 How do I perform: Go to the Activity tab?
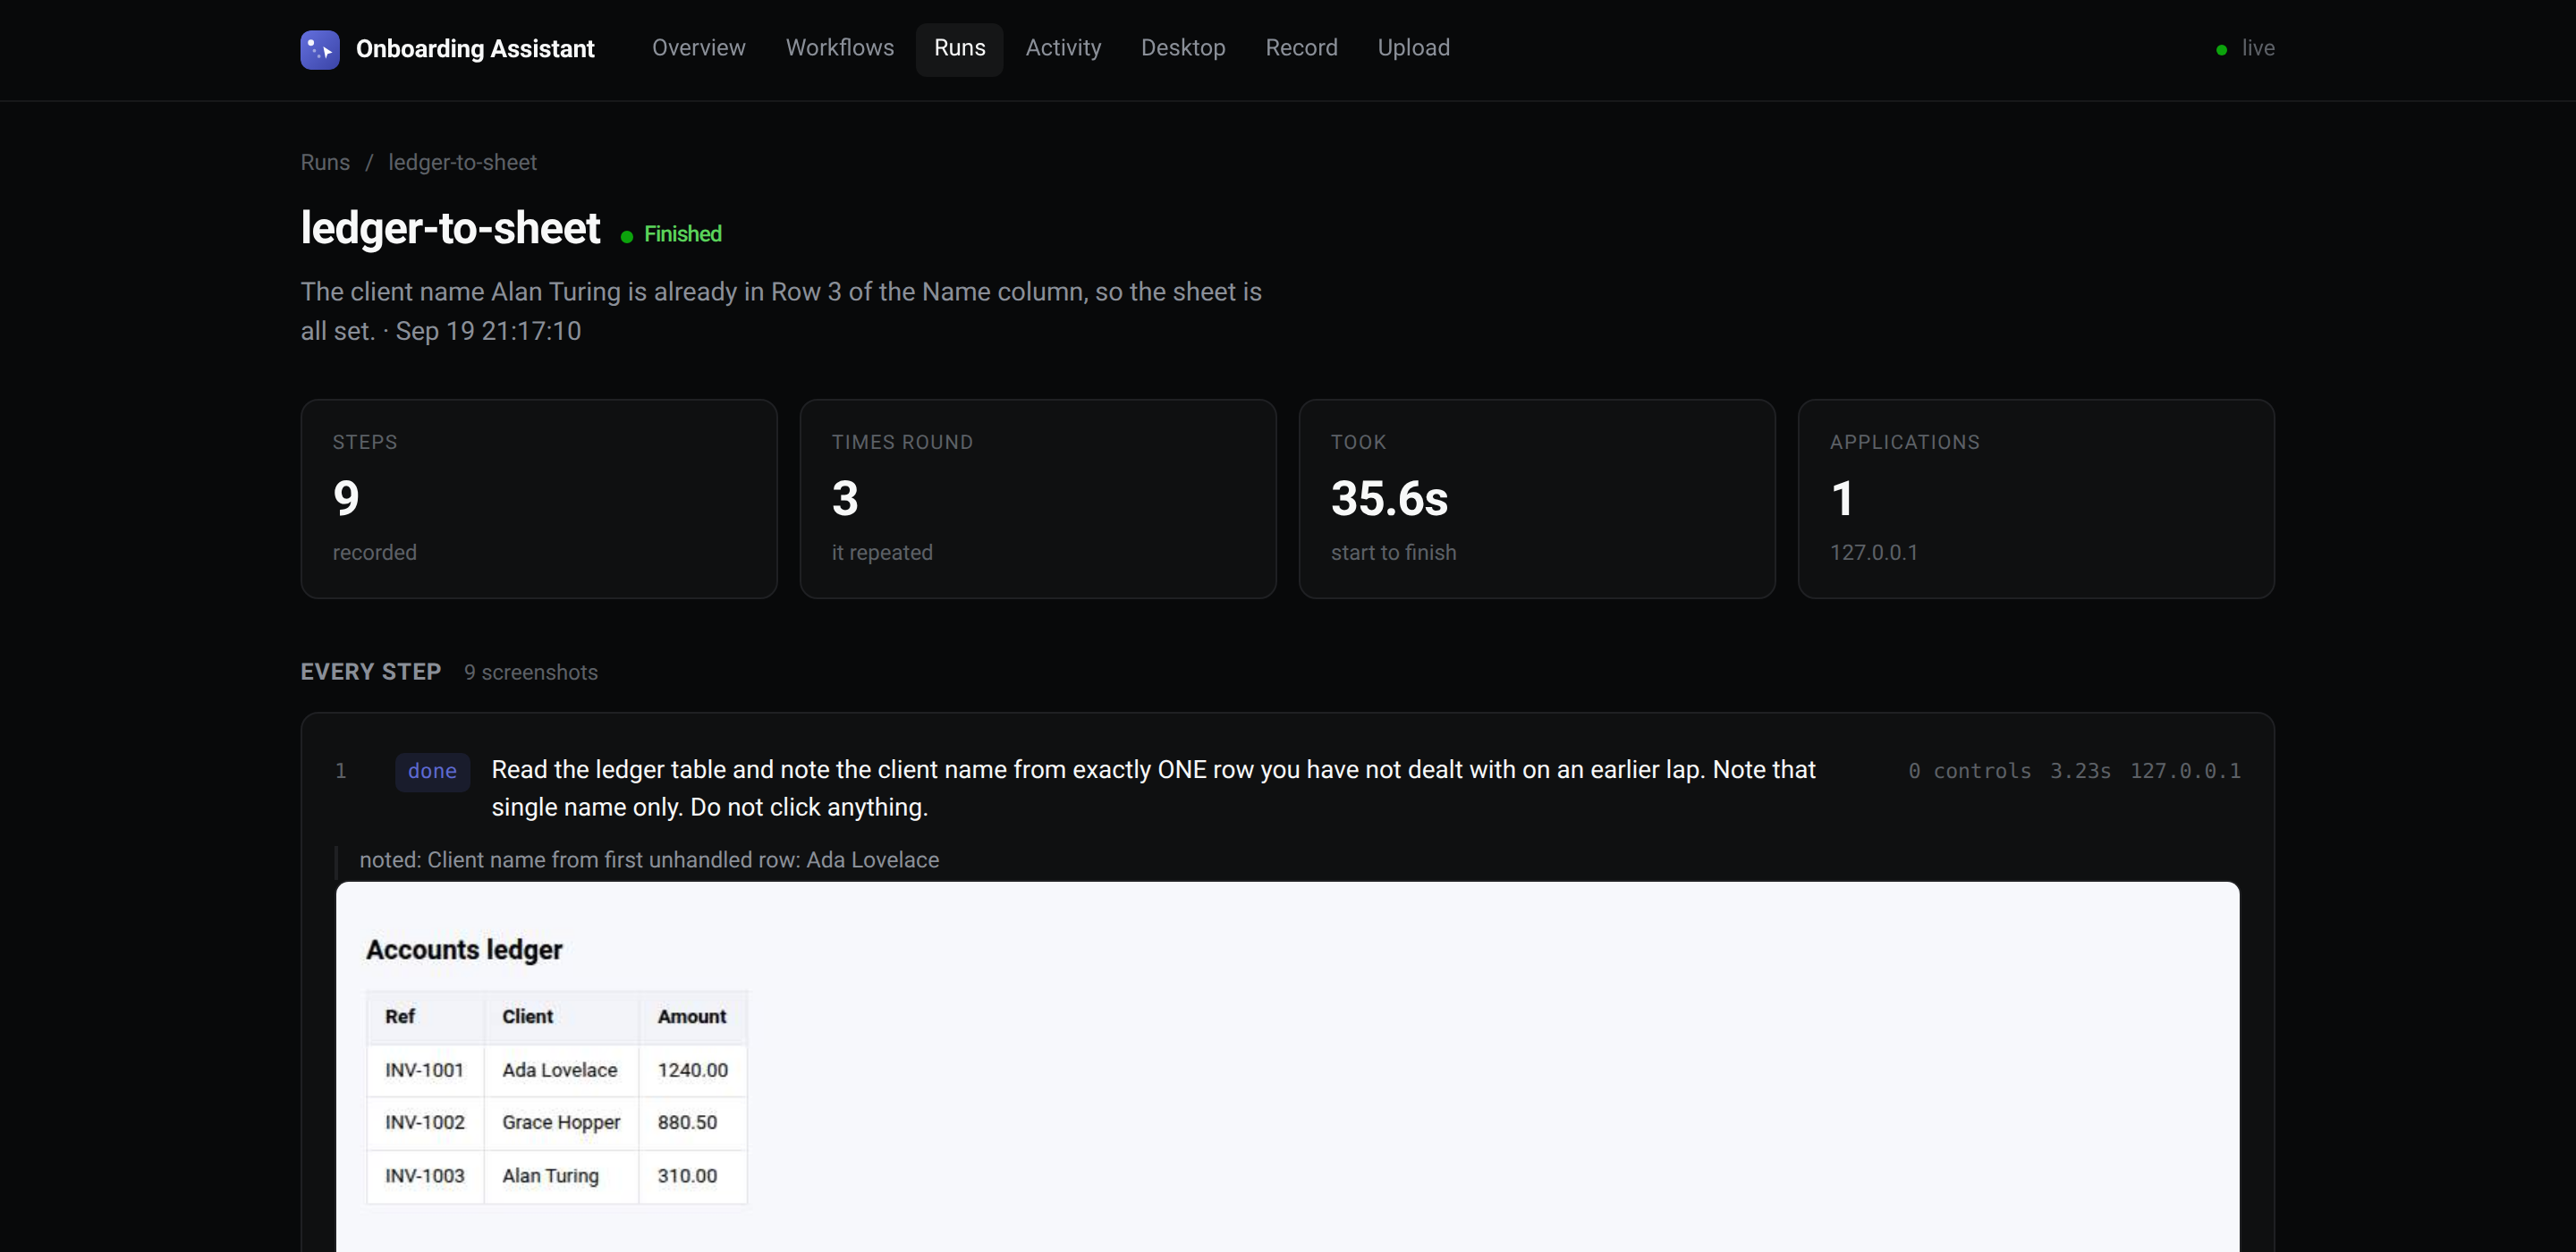coord(1063,48)
